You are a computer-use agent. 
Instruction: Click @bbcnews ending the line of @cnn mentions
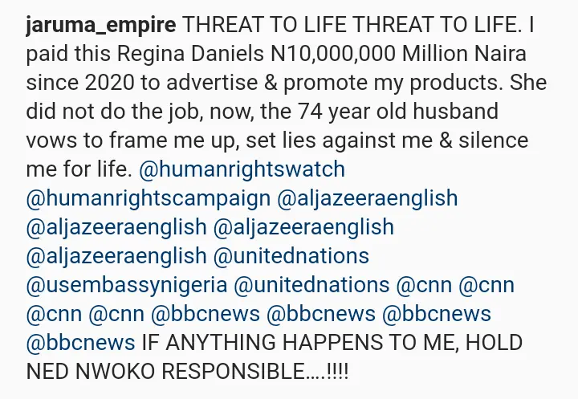tap(437, 314)
